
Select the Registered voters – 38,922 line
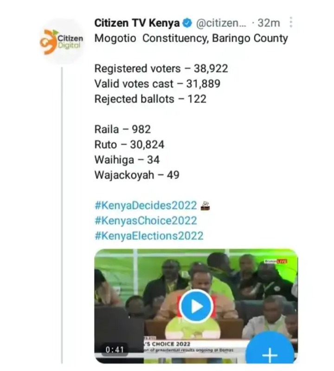[161, 69]
